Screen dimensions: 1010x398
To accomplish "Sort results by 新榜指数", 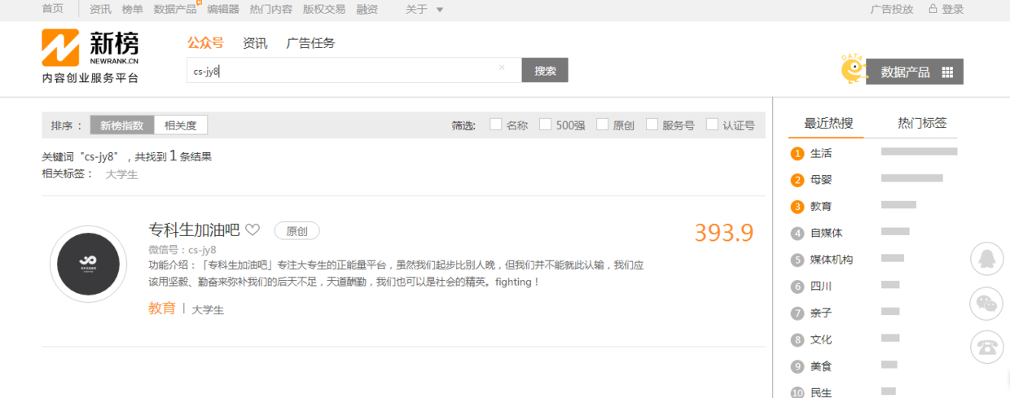I will click(x=122, y=125).
